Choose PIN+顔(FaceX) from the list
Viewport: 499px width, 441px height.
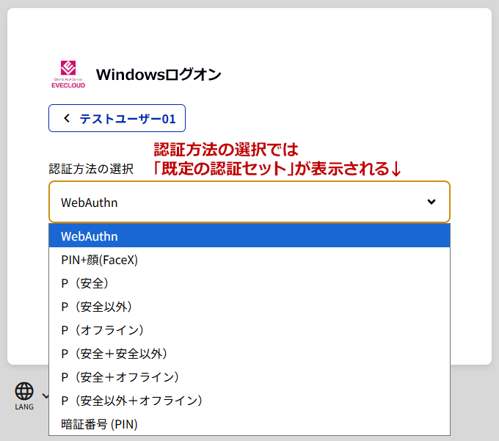pos(100,260)
